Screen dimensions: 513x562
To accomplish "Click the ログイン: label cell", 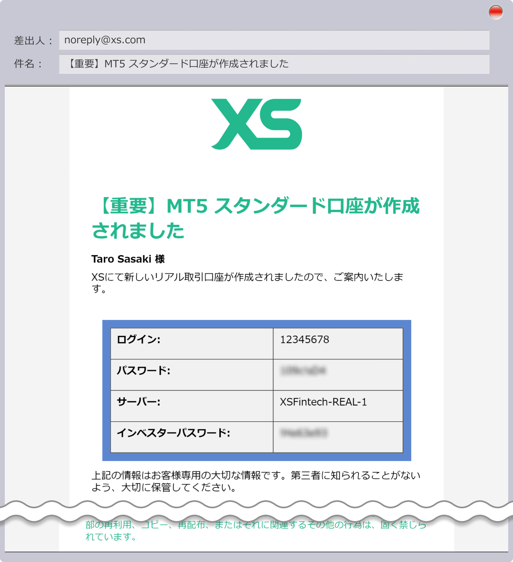I will point(192,344).
